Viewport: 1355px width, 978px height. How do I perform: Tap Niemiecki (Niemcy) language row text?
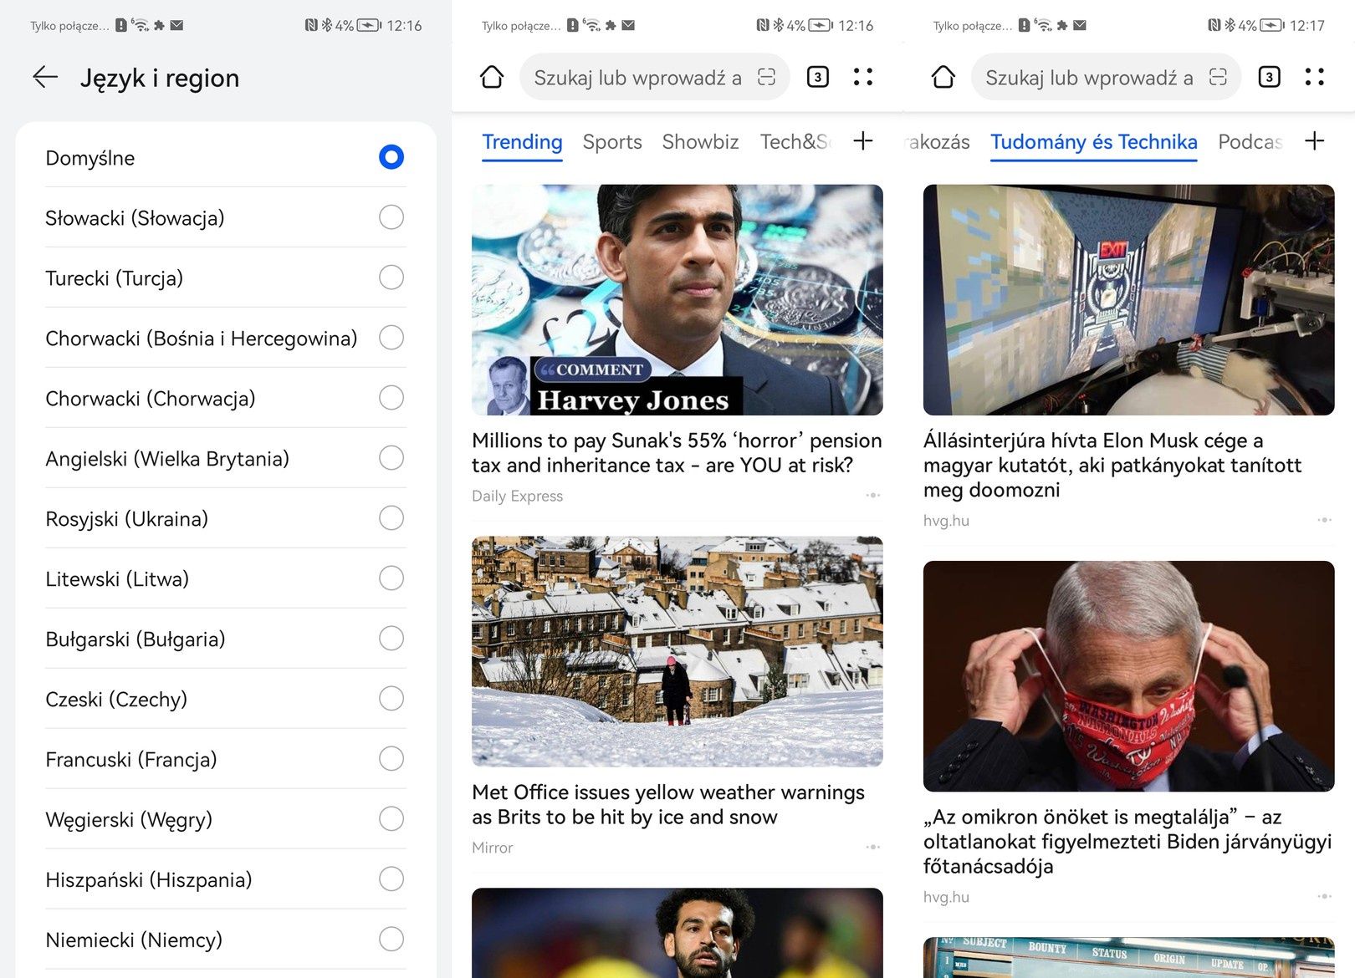point(134,940)
